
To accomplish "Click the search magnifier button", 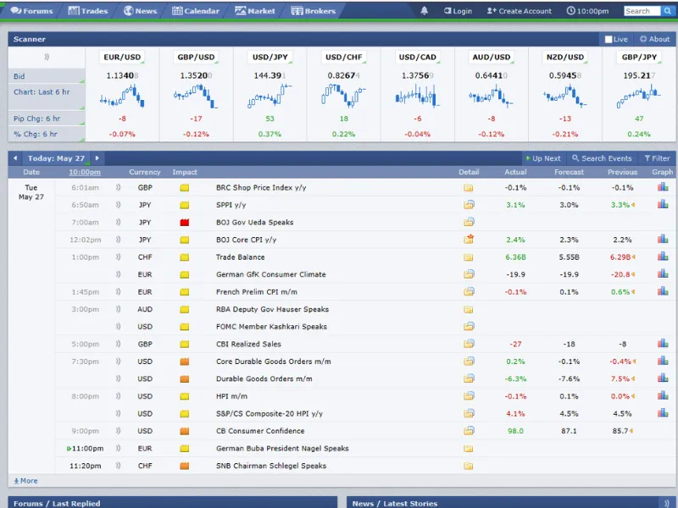I will point(668,11).
